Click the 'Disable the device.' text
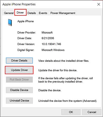Viewport: 103px width, 117px height. [x=50, y=90]
